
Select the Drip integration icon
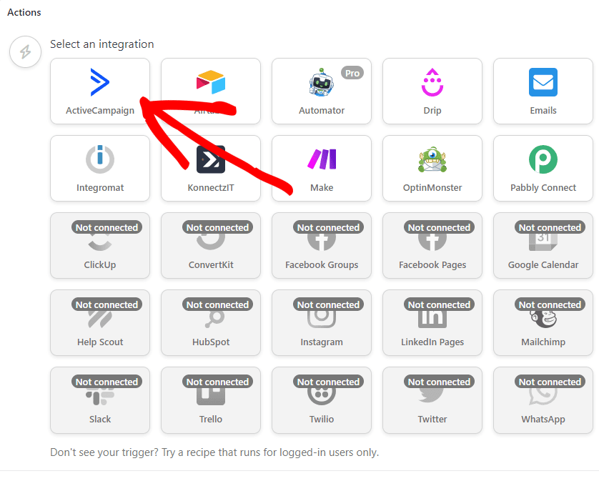pos(432,82)
